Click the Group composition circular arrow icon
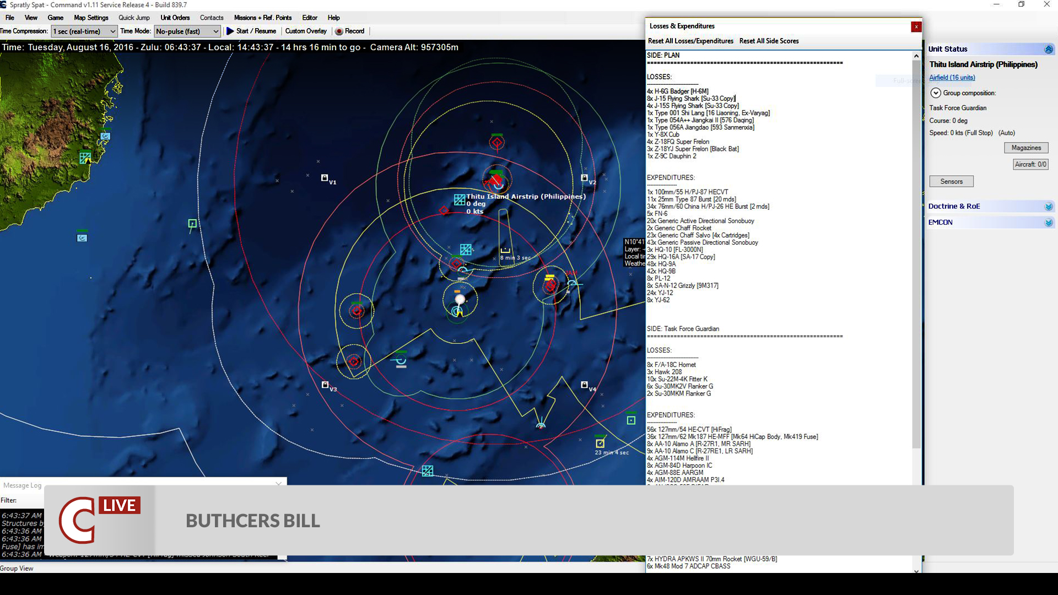Screen dimensions: 1058x595 (x=935, y=93)
